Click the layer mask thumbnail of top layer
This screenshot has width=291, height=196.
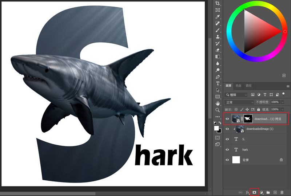248,119
